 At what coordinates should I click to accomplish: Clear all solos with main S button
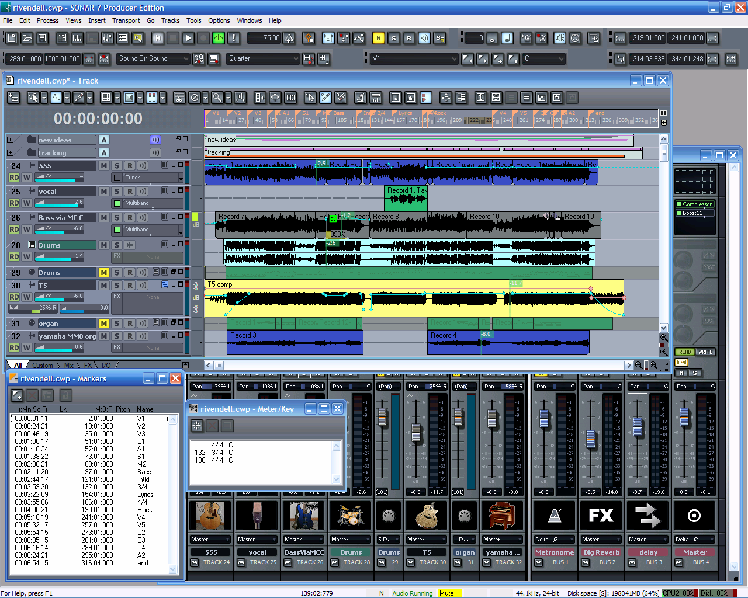tap(394, 38)
